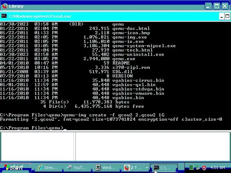Click the text qemu-doc.html
Screen dimensions: 231x173
[x=131, y=28]
